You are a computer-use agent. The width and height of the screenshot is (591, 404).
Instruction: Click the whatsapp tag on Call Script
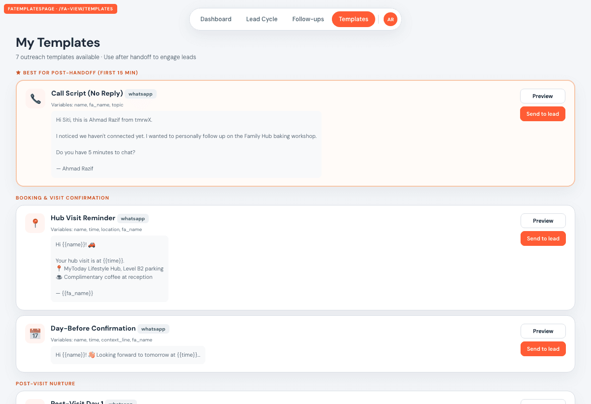(x=140, y=94)
